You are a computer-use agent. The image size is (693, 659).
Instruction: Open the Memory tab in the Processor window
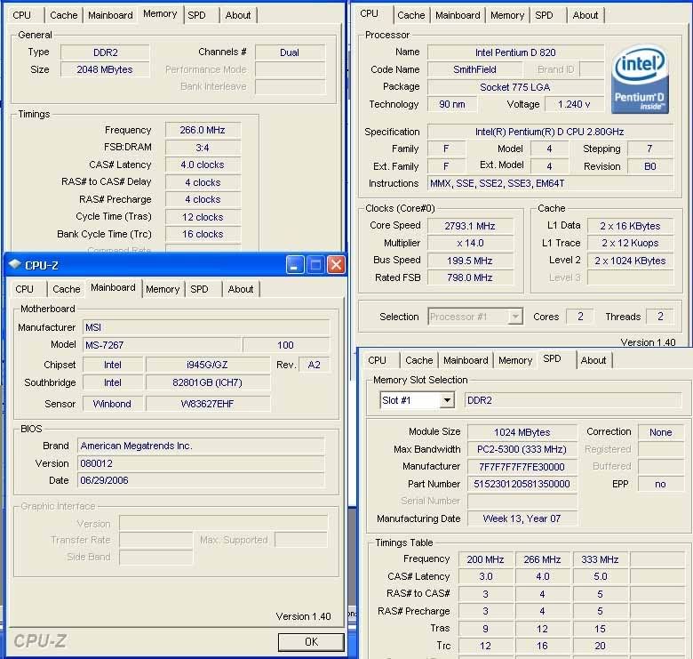pyautogui.click(x=507, y=15)
